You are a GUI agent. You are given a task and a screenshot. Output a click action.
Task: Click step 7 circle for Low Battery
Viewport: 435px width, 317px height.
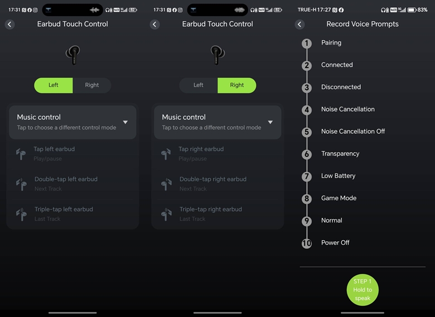pyautogui.click(x=306, y=176)
